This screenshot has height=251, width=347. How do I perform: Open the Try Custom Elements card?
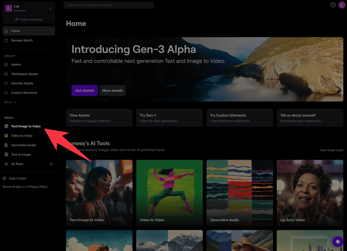click(x=240, y=118)
